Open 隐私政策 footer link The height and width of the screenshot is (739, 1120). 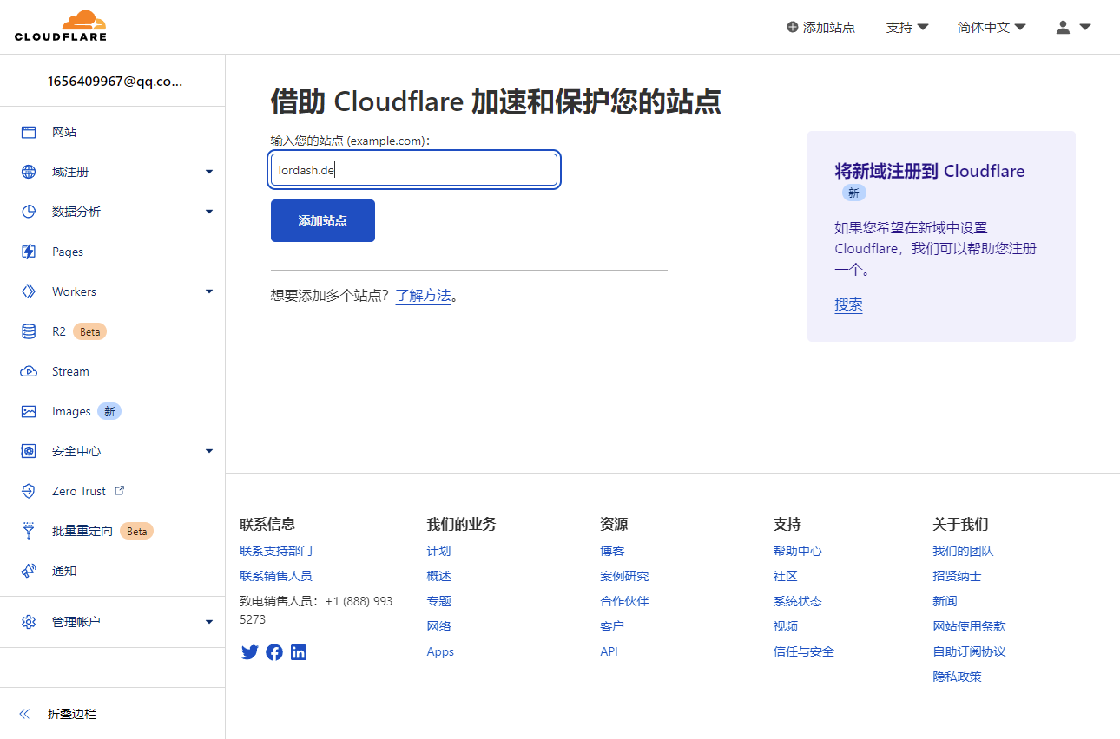click(957, 677)
